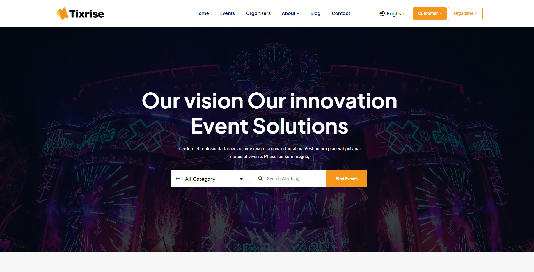
Task: Open the English language selector
Action: click(392, 13)
